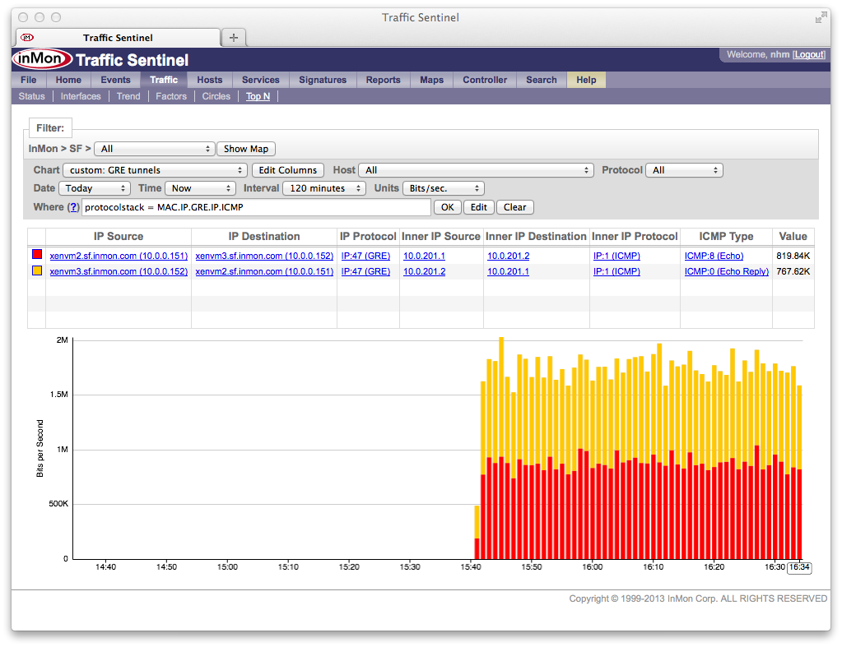Select the Top N sub-tab
Viewport: 842px width, 647px height.
(258, 96)
